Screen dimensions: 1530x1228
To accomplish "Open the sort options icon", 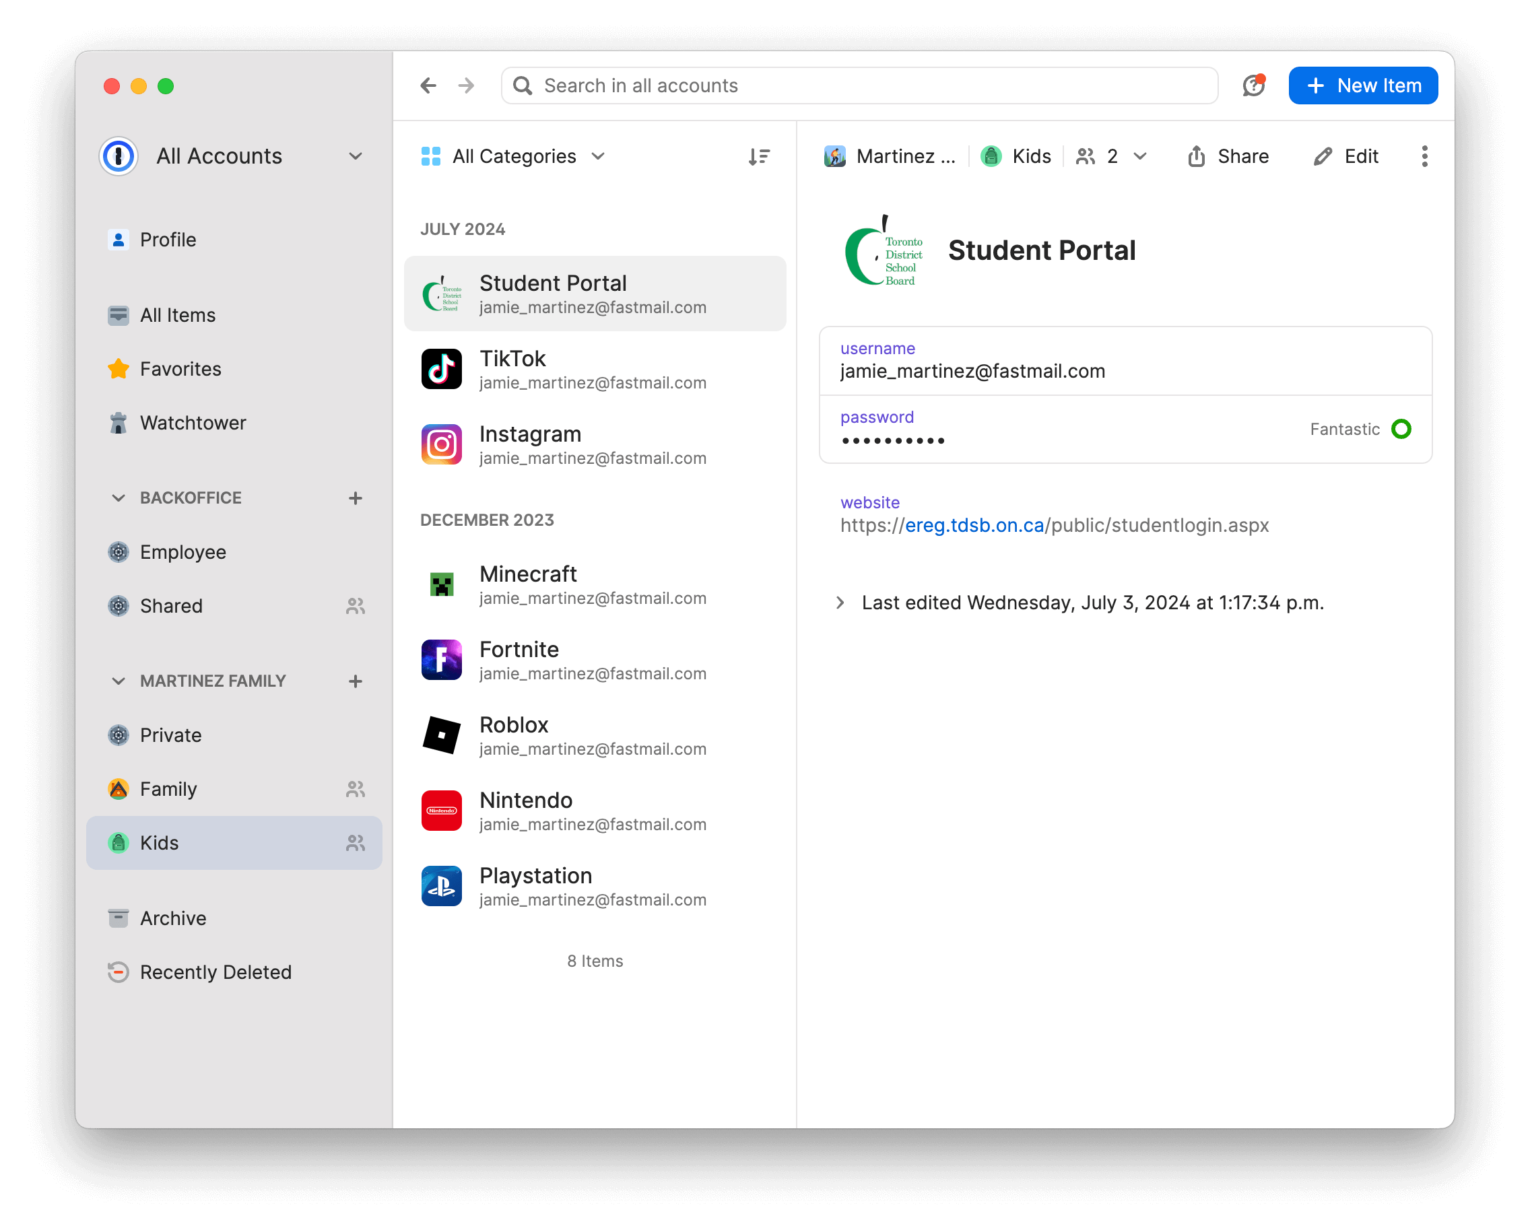I will click(759, 156).
